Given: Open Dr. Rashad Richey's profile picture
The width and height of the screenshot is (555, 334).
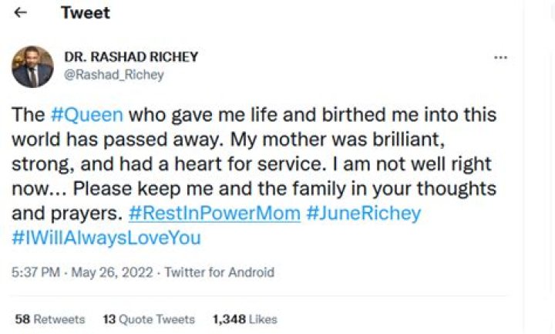Looking at the screenshot, I should click(x=32, y=66).
